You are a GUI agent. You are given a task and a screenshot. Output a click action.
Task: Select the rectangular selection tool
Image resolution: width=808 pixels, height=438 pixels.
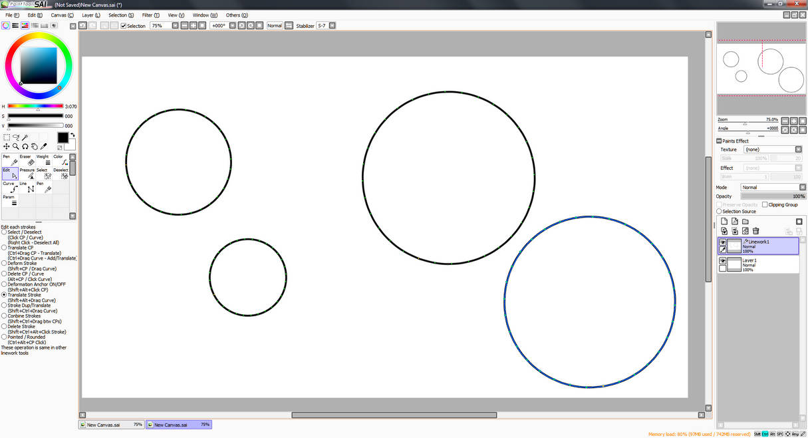click(x=6, y=138)
